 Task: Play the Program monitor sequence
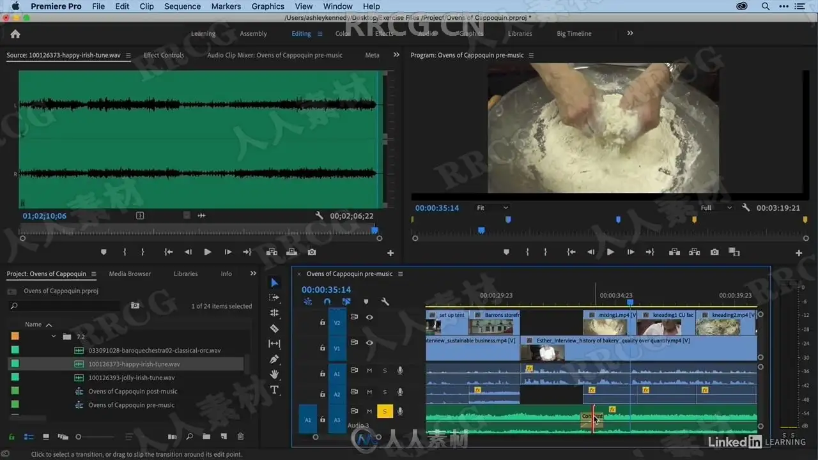tap(610, 252)
